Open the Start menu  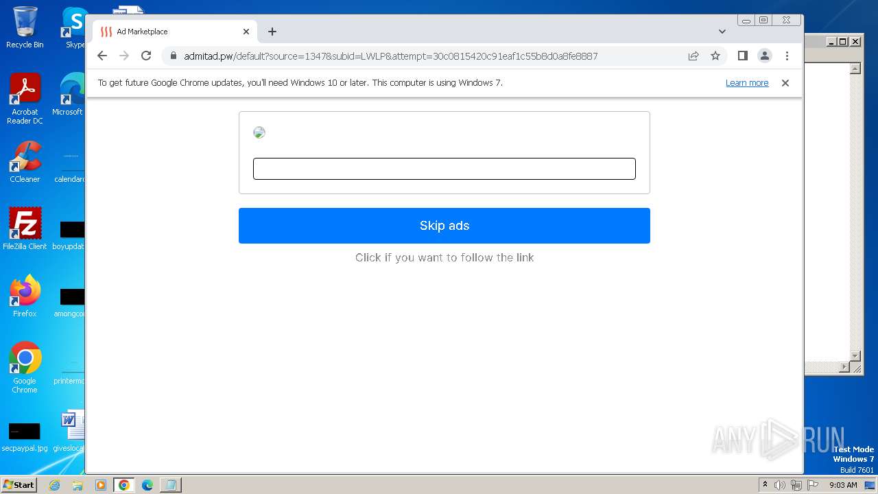pyautogui.click(x=19, y=484)
